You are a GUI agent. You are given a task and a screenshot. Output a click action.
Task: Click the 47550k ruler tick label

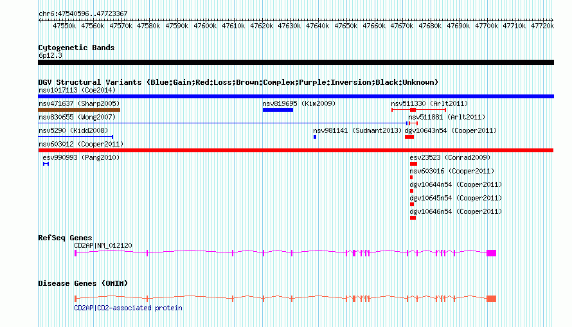point(64,26)
